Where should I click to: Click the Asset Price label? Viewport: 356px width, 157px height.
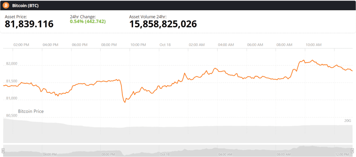pos(16,17)
